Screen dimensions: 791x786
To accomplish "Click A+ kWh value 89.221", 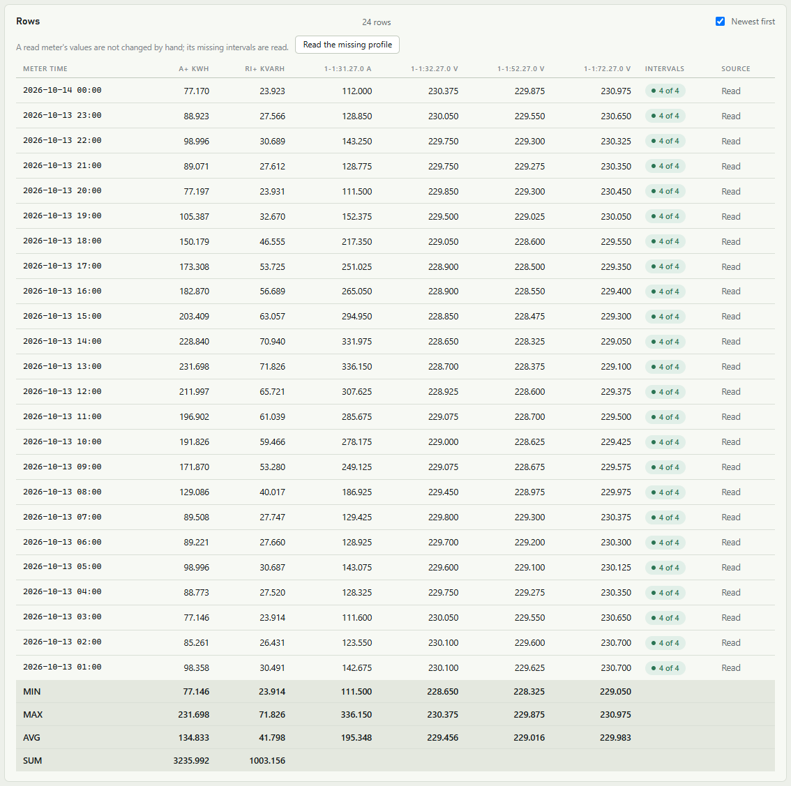I will 196,543.
